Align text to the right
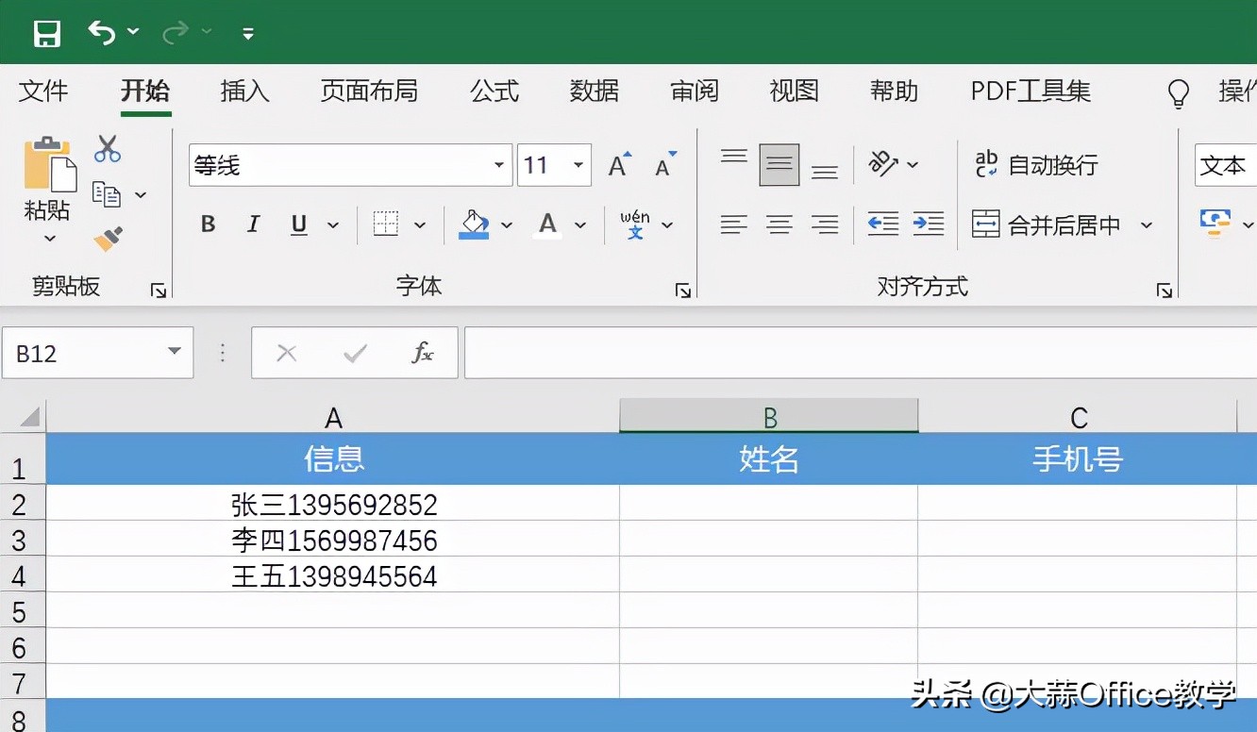The height and width of the screenshot is (732, 1257). (x=825, y=225)
